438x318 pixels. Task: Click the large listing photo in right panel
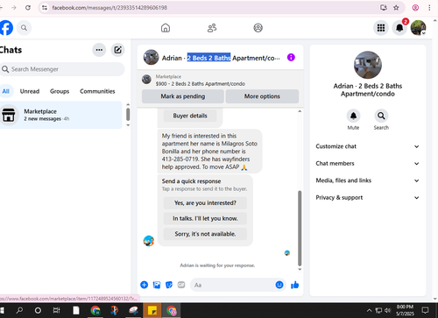[368, 65]
